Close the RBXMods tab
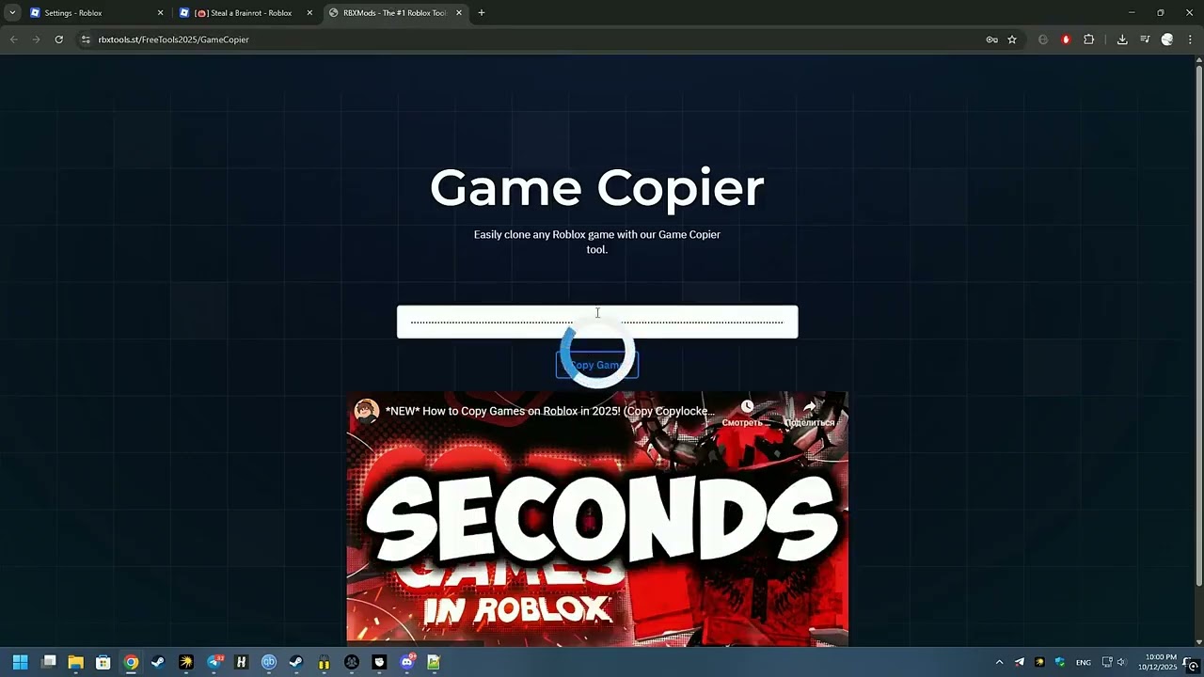 click(x=459, y=13)
